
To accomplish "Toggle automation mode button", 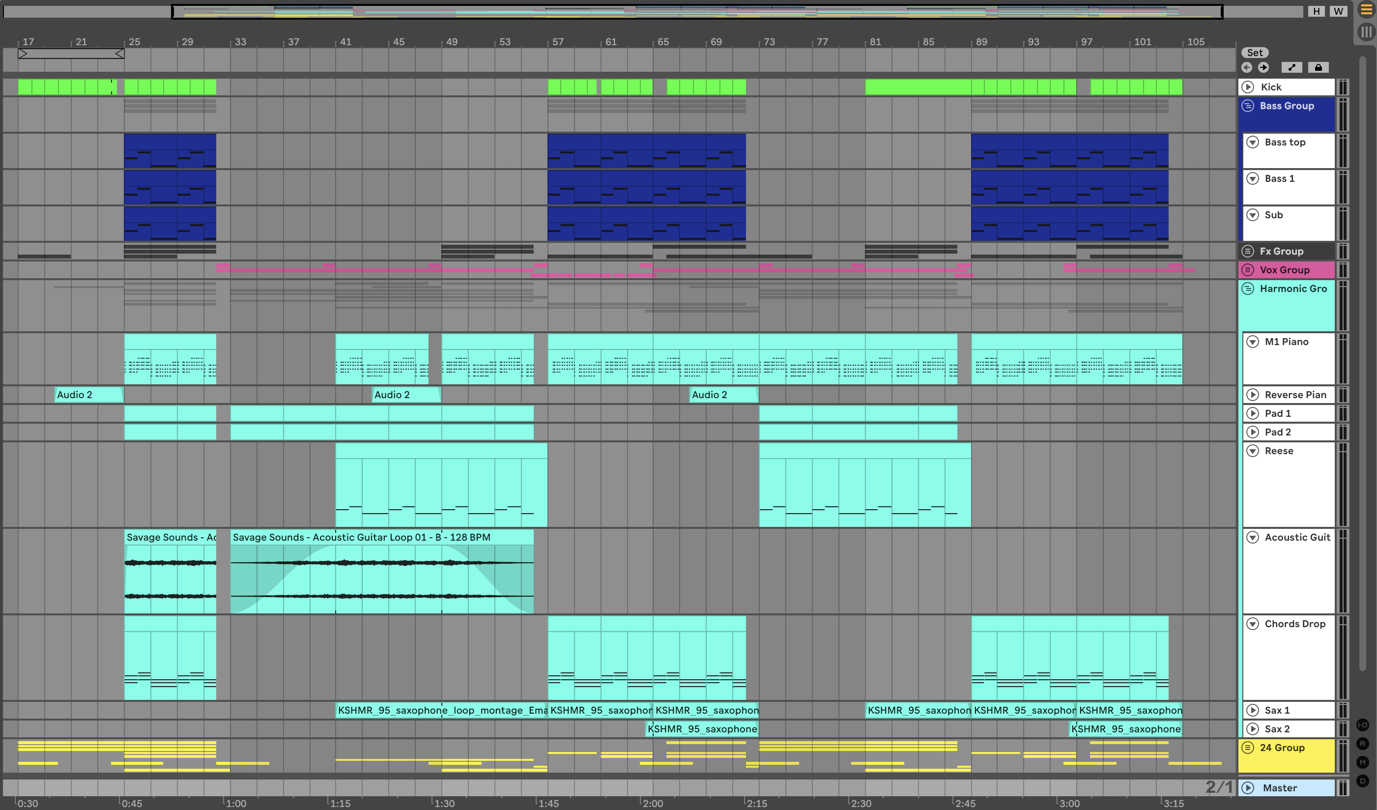I will pos(1292,67).
